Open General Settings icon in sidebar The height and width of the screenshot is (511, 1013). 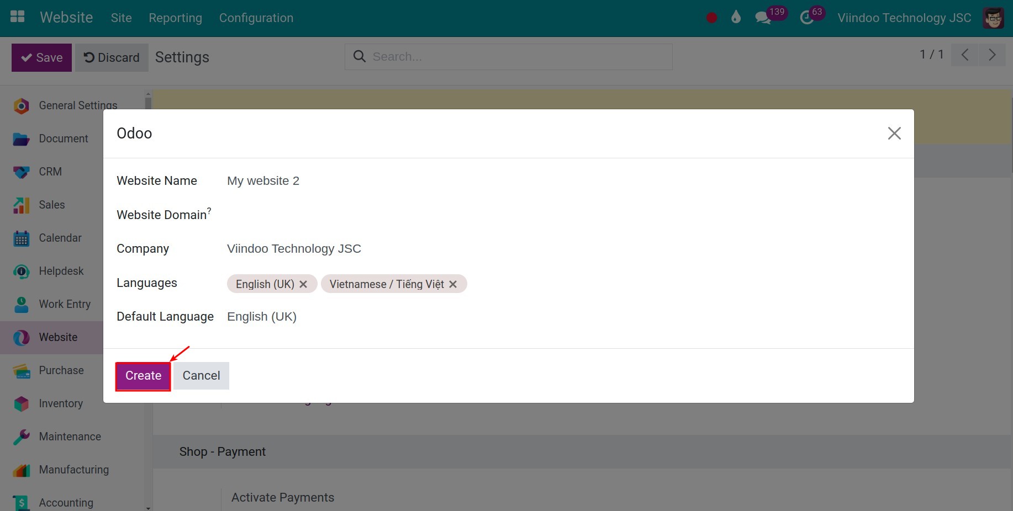point(21,105)
